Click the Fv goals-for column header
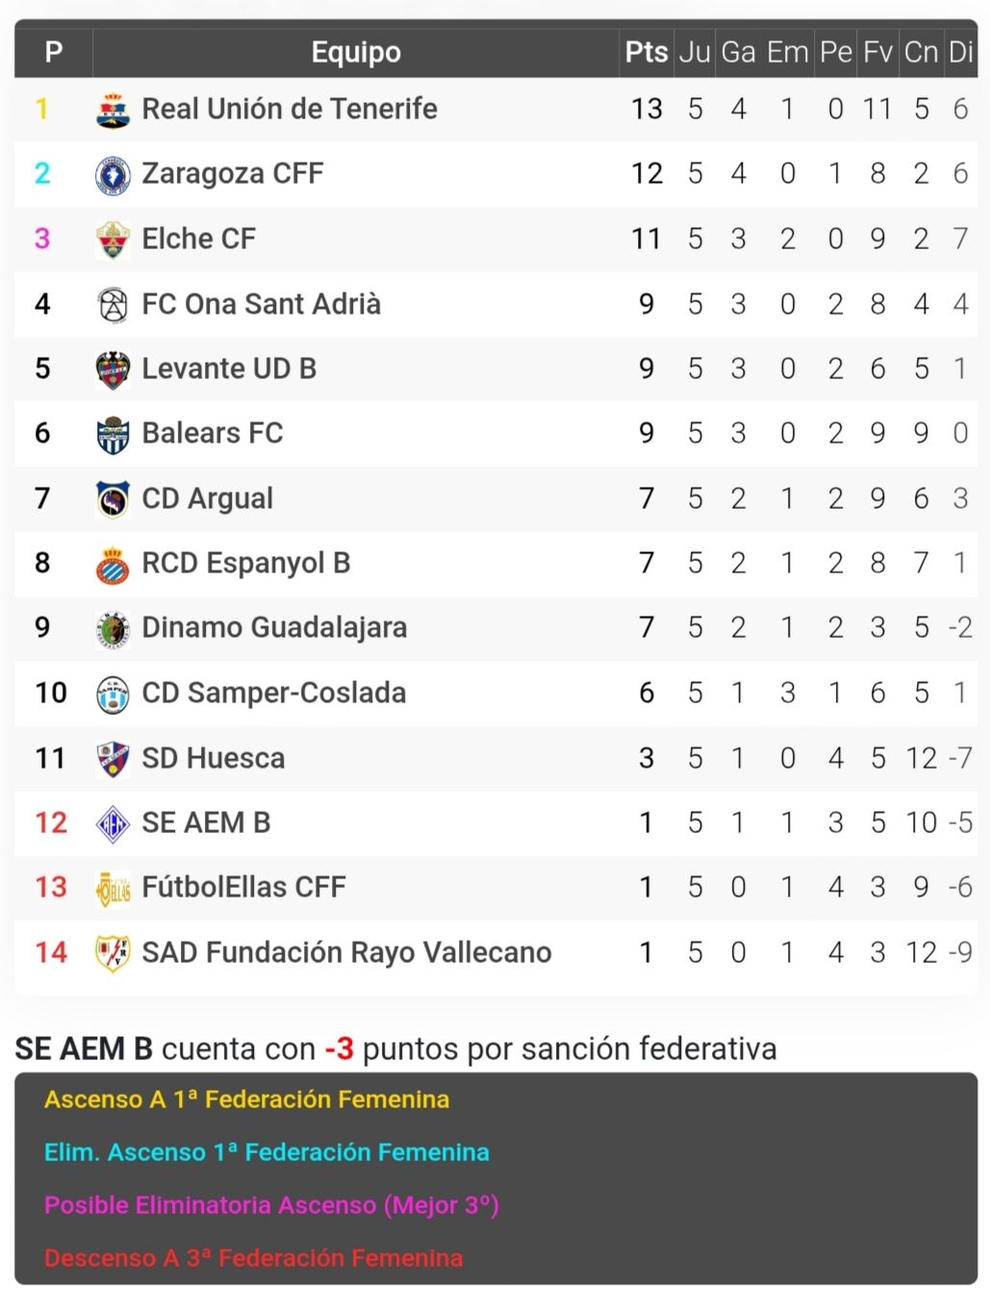 pos(877,52)
